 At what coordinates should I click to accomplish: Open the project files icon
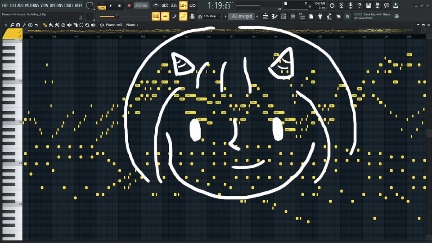pyautogui.click(x=311, y=17)
